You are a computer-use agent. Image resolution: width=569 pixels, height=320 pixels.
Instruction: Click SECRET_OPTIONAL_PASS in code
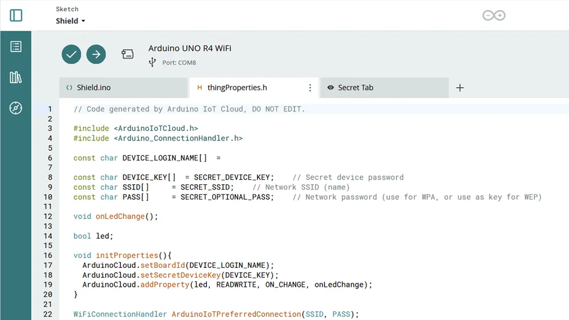click(x=225, y=197)
